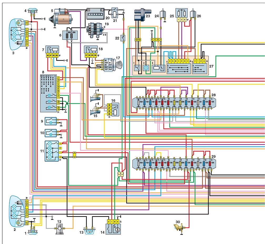The height and width of the screenshot is (244, 265).
Task: Select the relay symbol numbered 7
Action: 52,51
